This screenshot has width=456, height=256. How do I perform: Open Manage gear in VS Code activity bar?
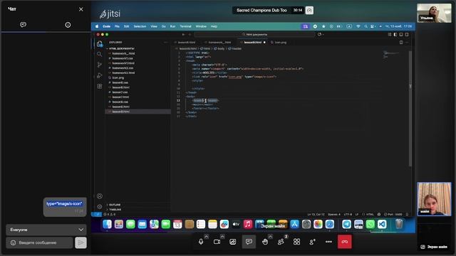pos(100,207)
